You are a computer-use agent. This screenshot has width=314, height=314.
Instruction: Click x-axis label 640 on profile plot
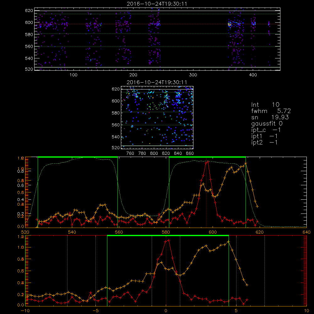(x=306, y=232)
